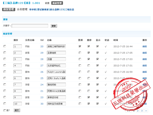Uncheck 置顶 for the 淮南三瑞网络科技 row
The width and height of the screenshot is (153, 115).
click(80, 46)
